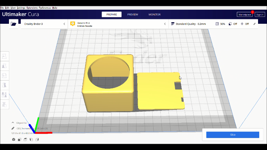Screen dimensions: 267x150
Task: Select the Move tool in left toolbar
Action: (4, 56)
